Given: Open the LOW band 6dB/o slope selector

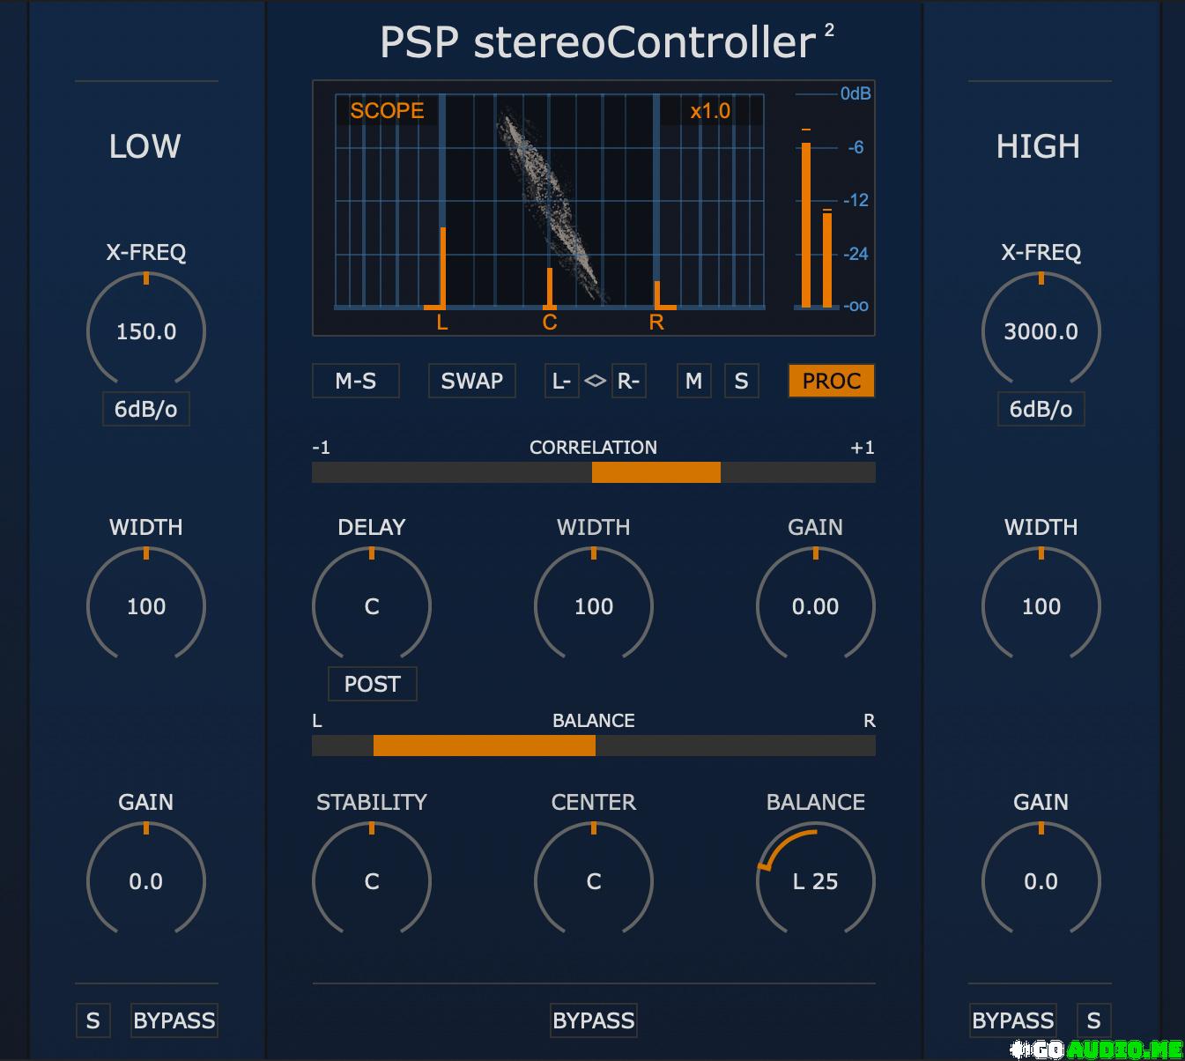Looking at the screenshot, I should tap(146, 410).
